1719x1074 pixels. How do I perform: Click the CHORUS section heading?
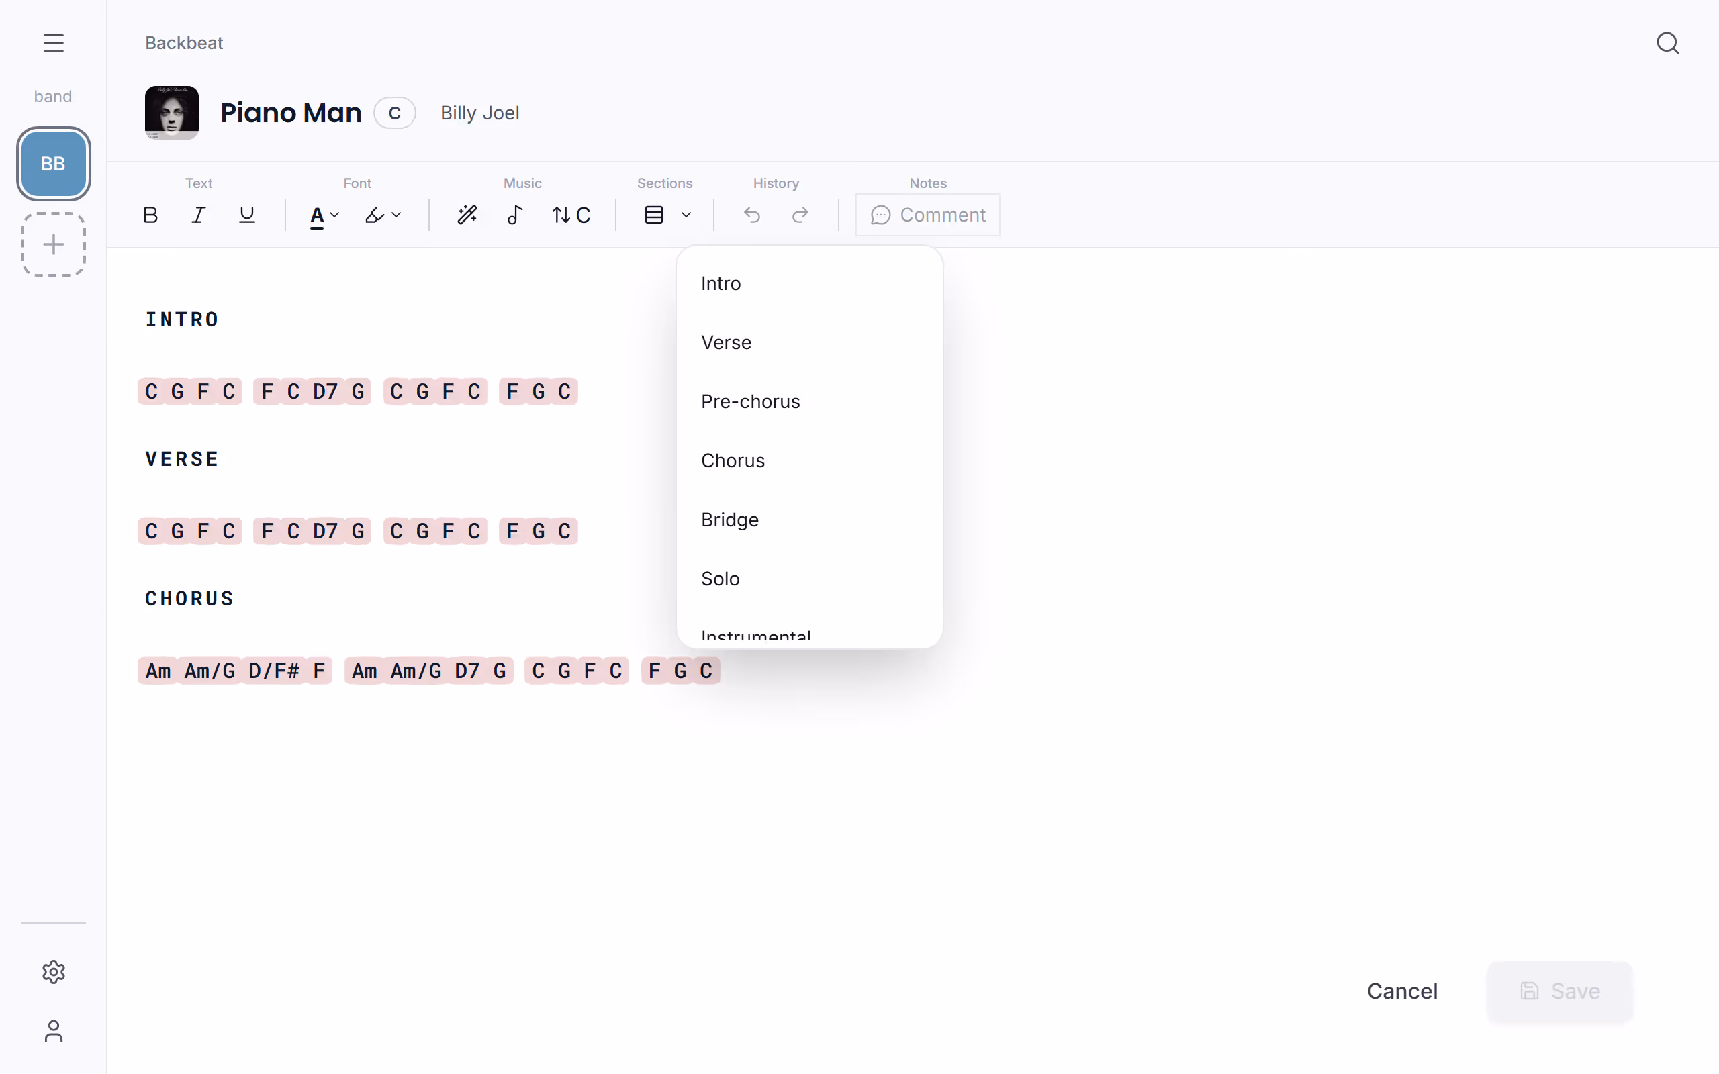tap(189, 599)
